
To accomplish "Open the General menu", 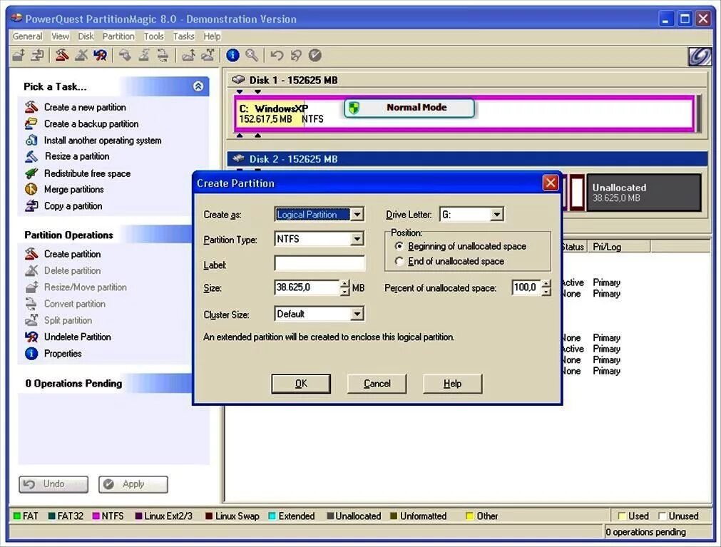I will 27,36.
